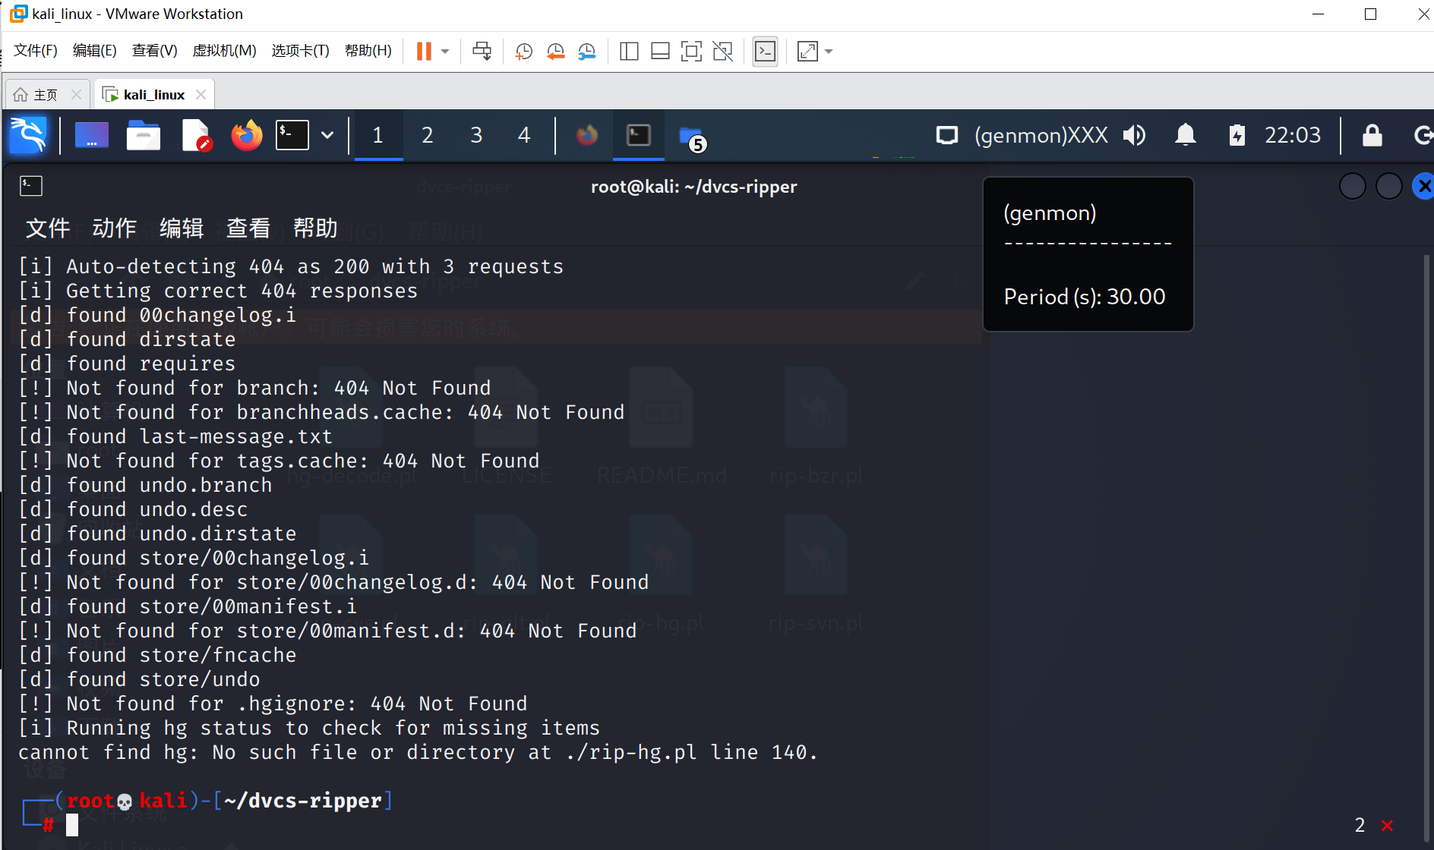Open the VMware 文件(F) menu
Viewport: 1434px width, 850px height.
pyautogui.click(x=36, y=51)
